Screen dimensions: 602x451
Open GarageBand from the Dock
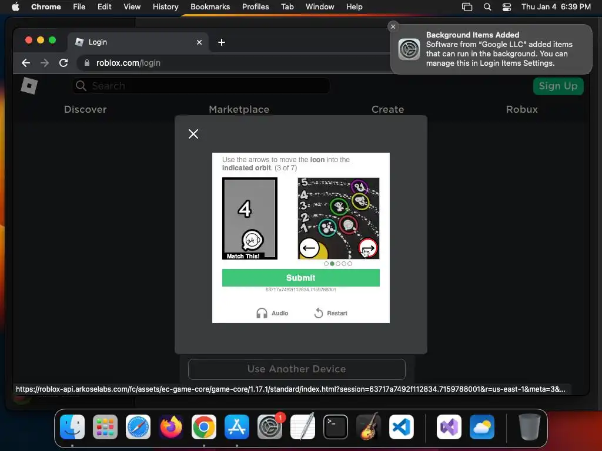[369, 426]
